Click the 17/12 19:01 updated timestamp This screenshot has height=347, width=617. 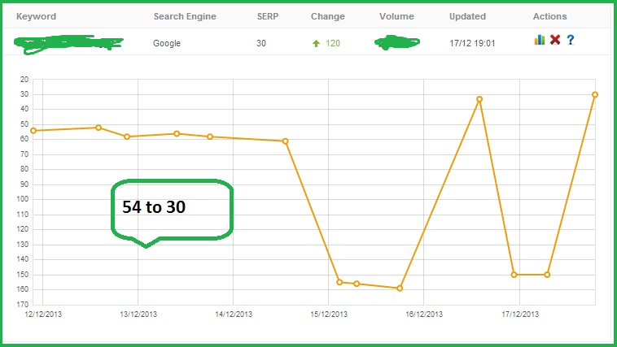(472, 44)
